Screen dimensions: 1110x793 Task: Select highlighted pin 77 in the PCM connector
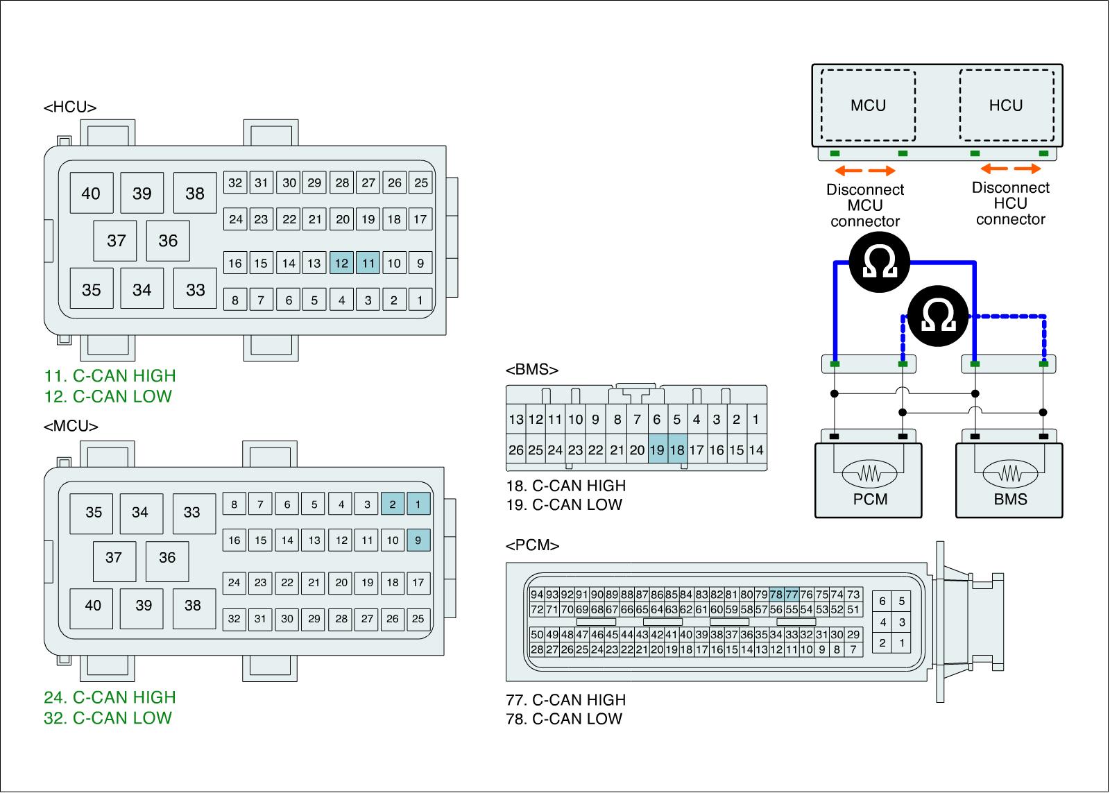791,595
